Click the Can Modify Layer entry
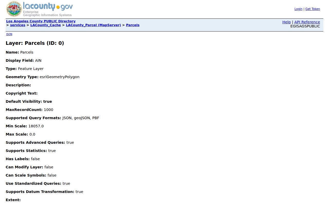This screenshot has height=205, width=329. coord(30,167)
